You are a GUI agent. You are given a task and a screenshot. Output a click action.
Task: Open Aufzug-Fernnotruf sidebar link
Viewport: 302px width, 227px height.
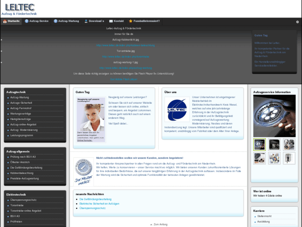21,108
